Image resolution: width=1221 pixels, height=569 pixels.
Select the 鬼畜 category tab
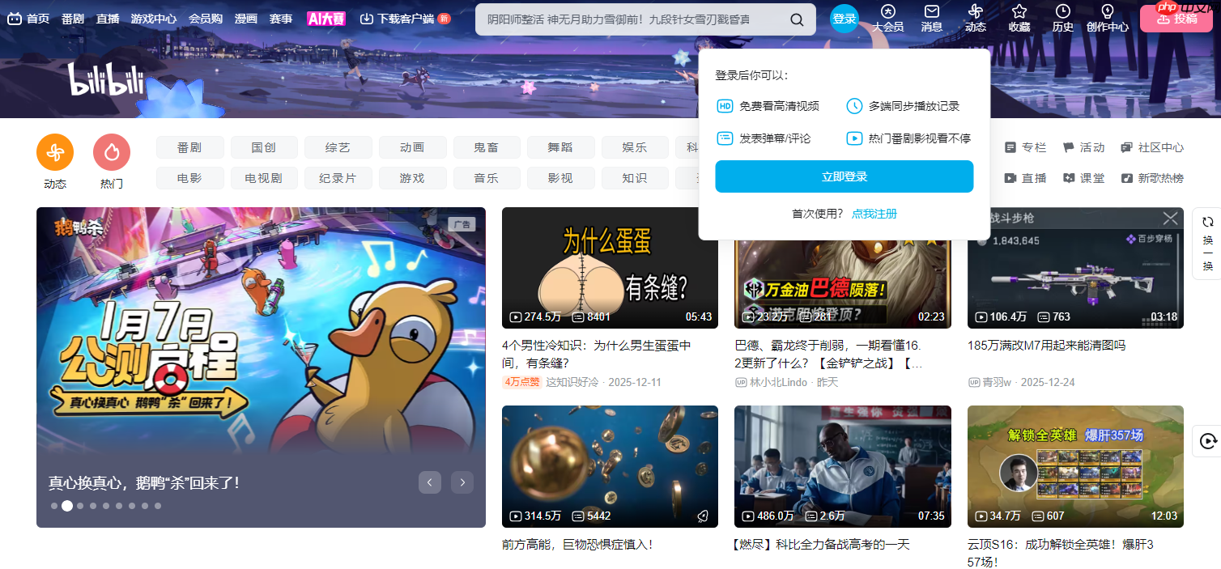486,146
